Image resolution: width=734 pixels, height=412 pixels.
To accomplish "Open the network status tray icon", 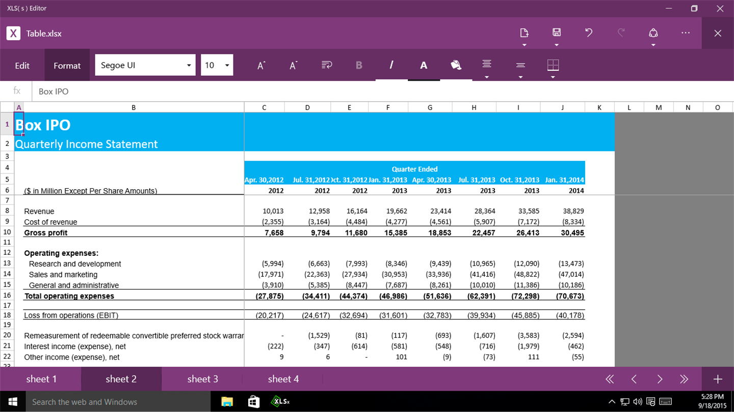I will pos(625,402).
